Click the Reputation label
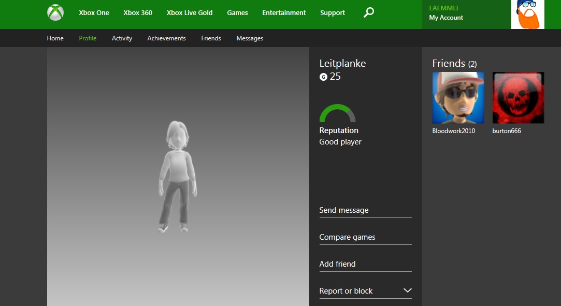Viewport: 561px width, 306px height. pos(338,130)
